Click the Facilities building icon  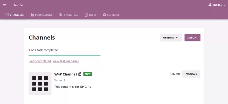coord(61,15)
